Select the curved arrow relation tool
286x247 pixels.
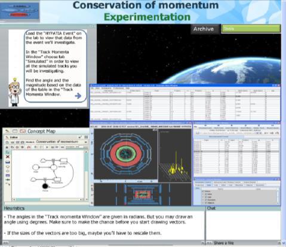(x=8, y=184)
